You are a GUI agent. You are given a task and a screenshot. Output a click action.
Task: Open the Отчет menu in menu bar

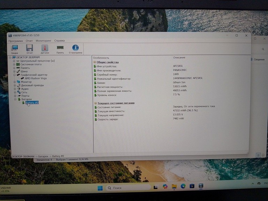29,41
